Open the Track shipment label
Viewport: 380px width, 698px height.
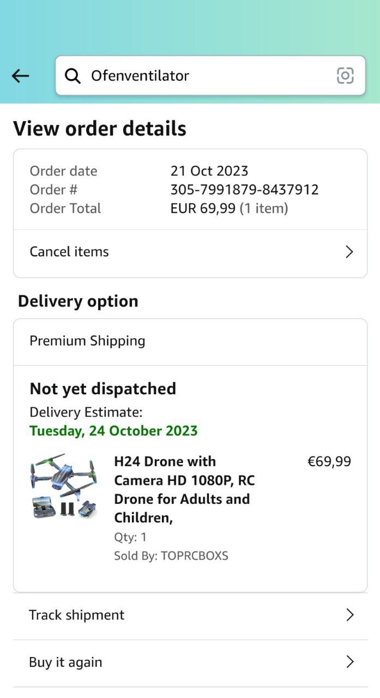tap(77, 615)
